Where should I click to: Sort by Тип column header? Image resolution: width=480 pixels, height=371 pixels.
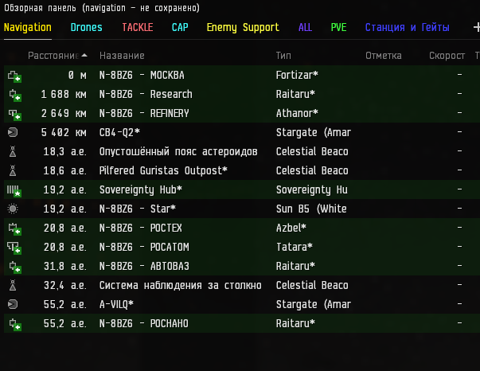[x=283, y=56]
